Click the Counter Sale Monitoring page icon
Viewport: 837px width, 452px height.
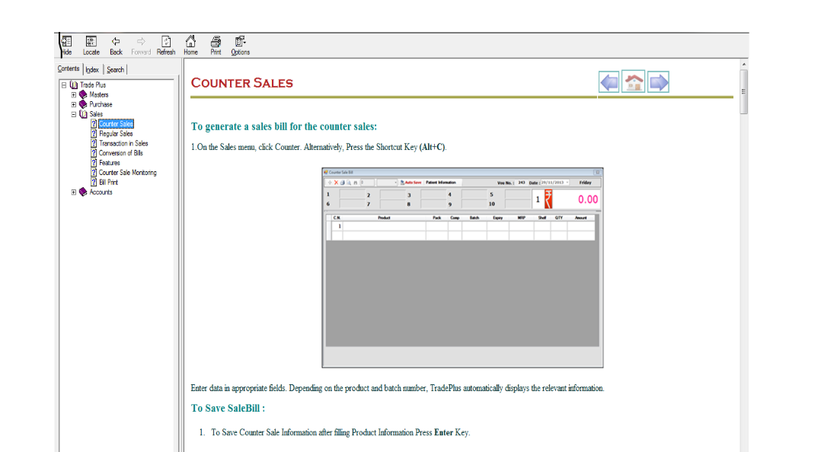(x=94, y=173)
